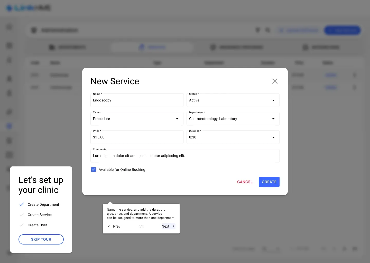Click the Comments text field
The image size is (370, 263).
click(x=185, y=156)
